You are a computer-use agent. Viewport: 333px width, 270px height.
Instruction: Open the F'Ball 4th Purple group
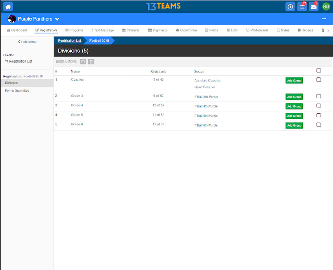click(206, 106)
